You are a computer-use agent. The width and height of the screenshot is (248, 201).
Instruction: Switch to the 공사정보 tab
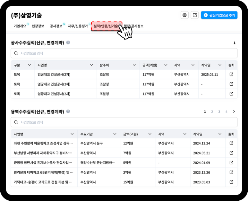point(56,26)
